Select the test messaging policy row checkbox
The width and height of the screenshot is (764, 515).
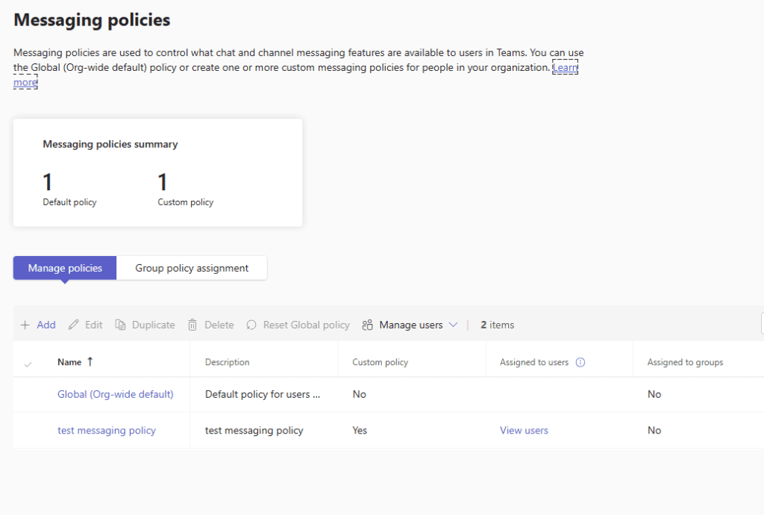tap(28, 431)
